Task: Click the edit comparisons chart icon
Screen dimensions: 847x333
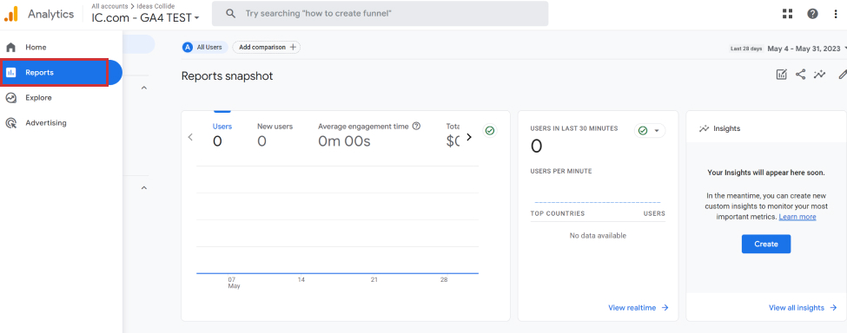Action: (781, 75)
